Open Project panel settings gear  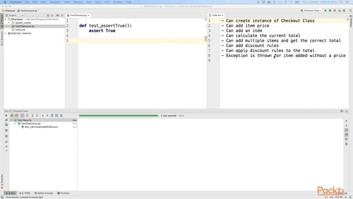point(57,15)
